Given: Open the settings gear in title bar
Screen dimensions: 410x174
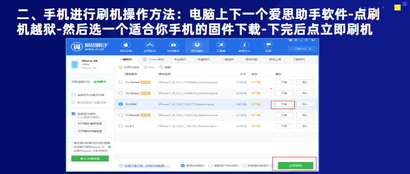Looking at the screenshot, I should [x=296, y=41].
